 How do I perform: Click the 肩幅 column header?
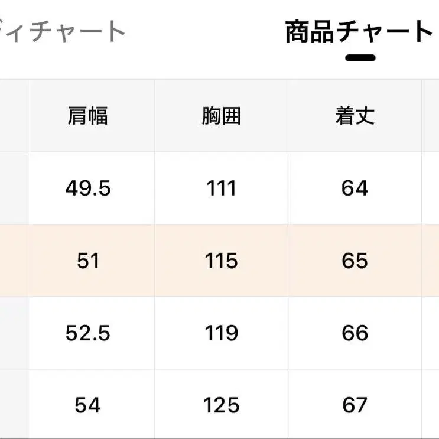coord(88,116)
